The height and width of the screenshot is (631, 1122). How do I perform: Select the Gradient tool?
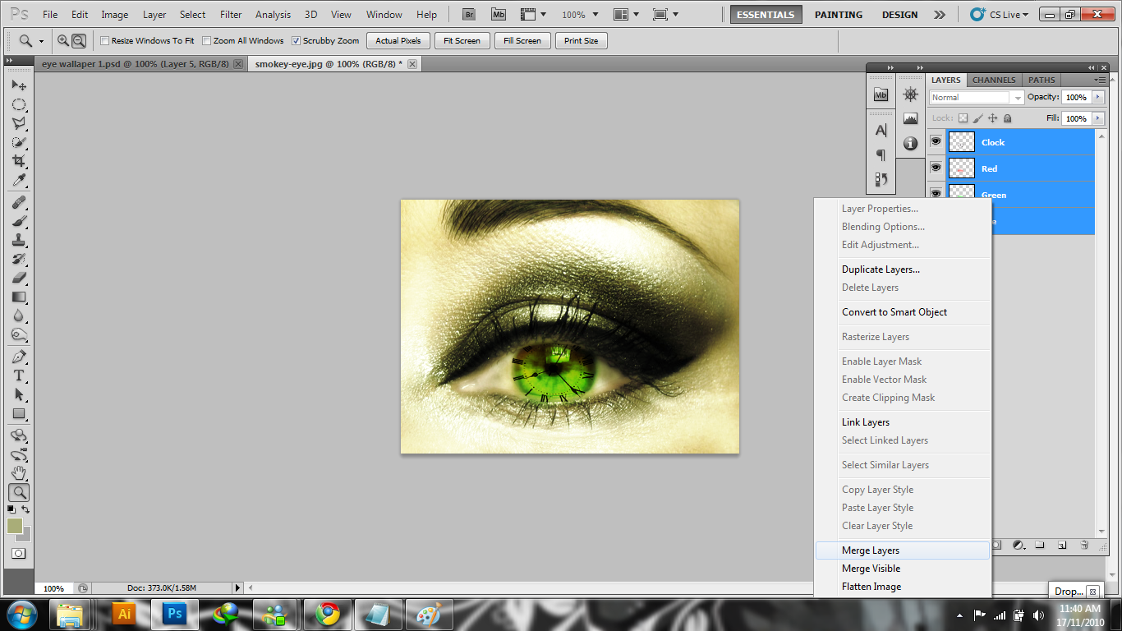pyautogui.click(x=19, y=296)
